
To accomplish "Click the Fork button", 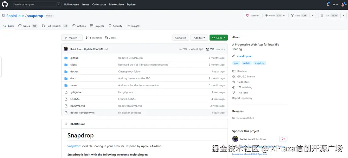I will coord(299,15).
